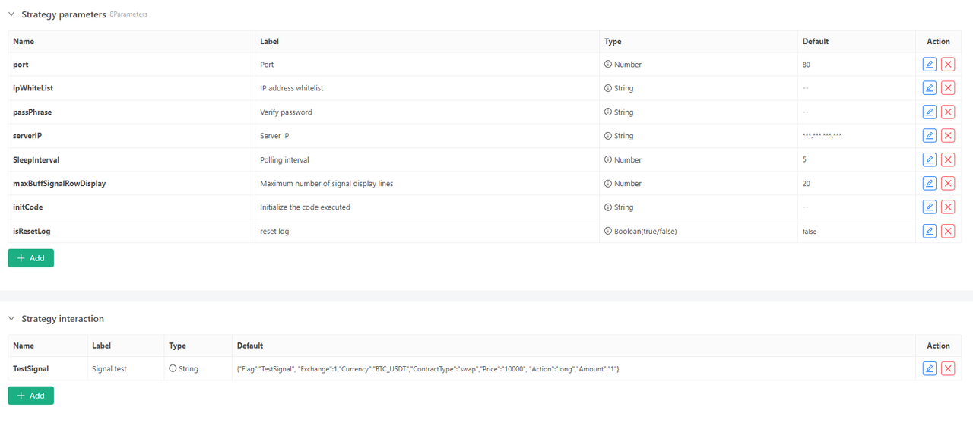The image size is (973, 426).
Task: Select the passPhrase name cell
Action: (x=132, y=112)
